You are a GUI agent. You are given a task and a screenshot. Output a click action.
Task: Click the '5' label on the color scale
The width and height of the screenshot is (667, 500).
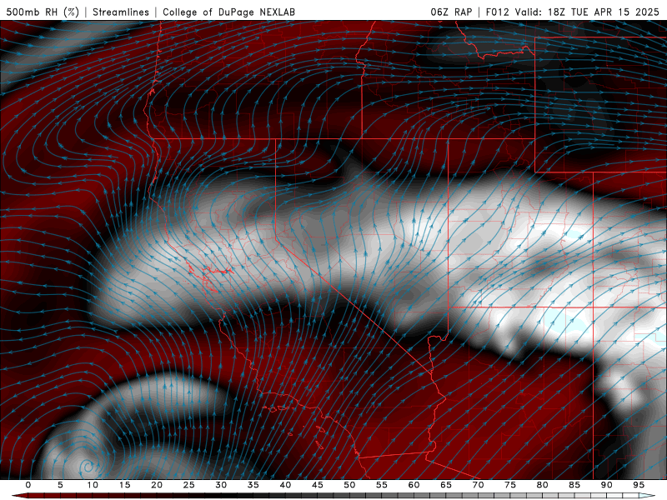point(60,485)
